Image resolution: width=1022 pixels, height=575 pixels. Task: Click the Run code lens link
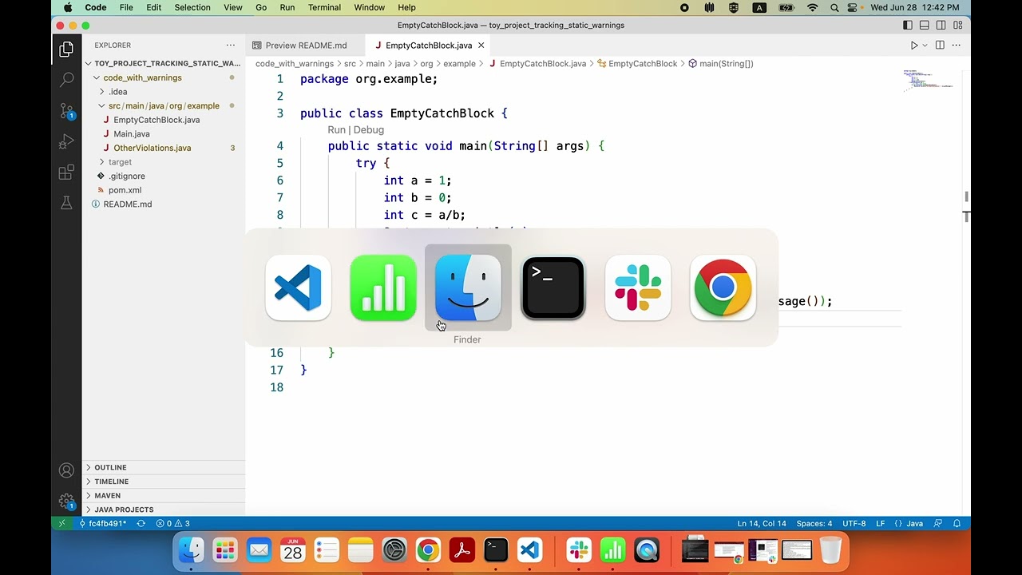[x=336, y=129]
